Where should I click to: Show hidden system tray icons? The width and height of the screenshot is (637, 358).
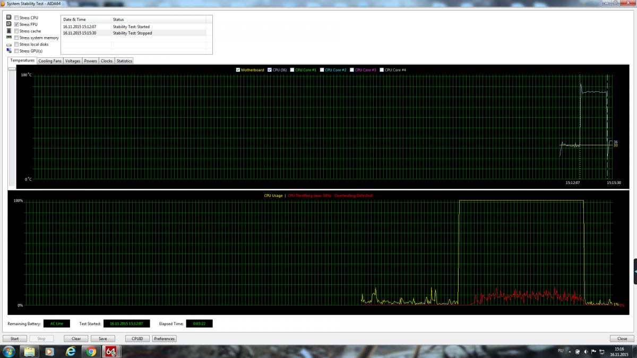point(569,351)
